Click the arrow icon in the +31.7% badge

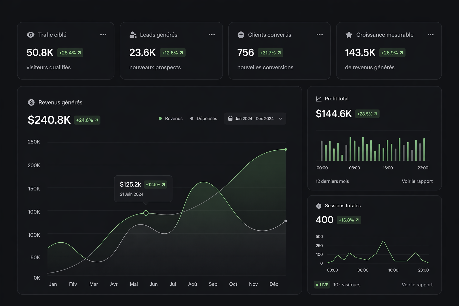pyautogui.click(x=279, y=53)
